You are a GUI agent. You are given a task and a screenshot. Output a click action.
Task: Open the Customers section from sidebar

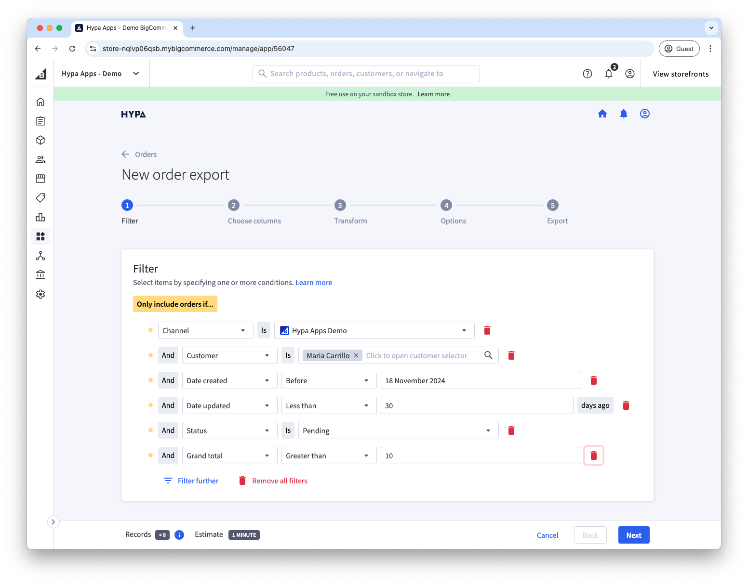click(40, 159)
